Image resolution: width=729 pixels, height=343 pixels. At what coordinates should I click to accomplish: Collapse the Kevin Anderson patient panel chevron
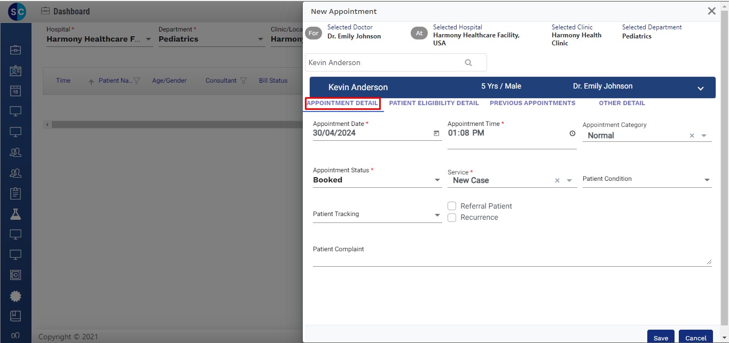(701, 89)
